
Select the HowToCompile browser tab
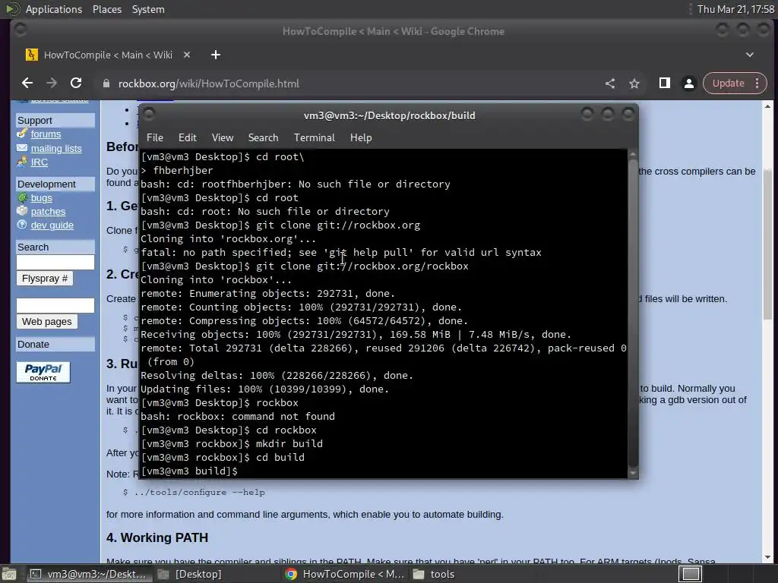pos(108,55)
